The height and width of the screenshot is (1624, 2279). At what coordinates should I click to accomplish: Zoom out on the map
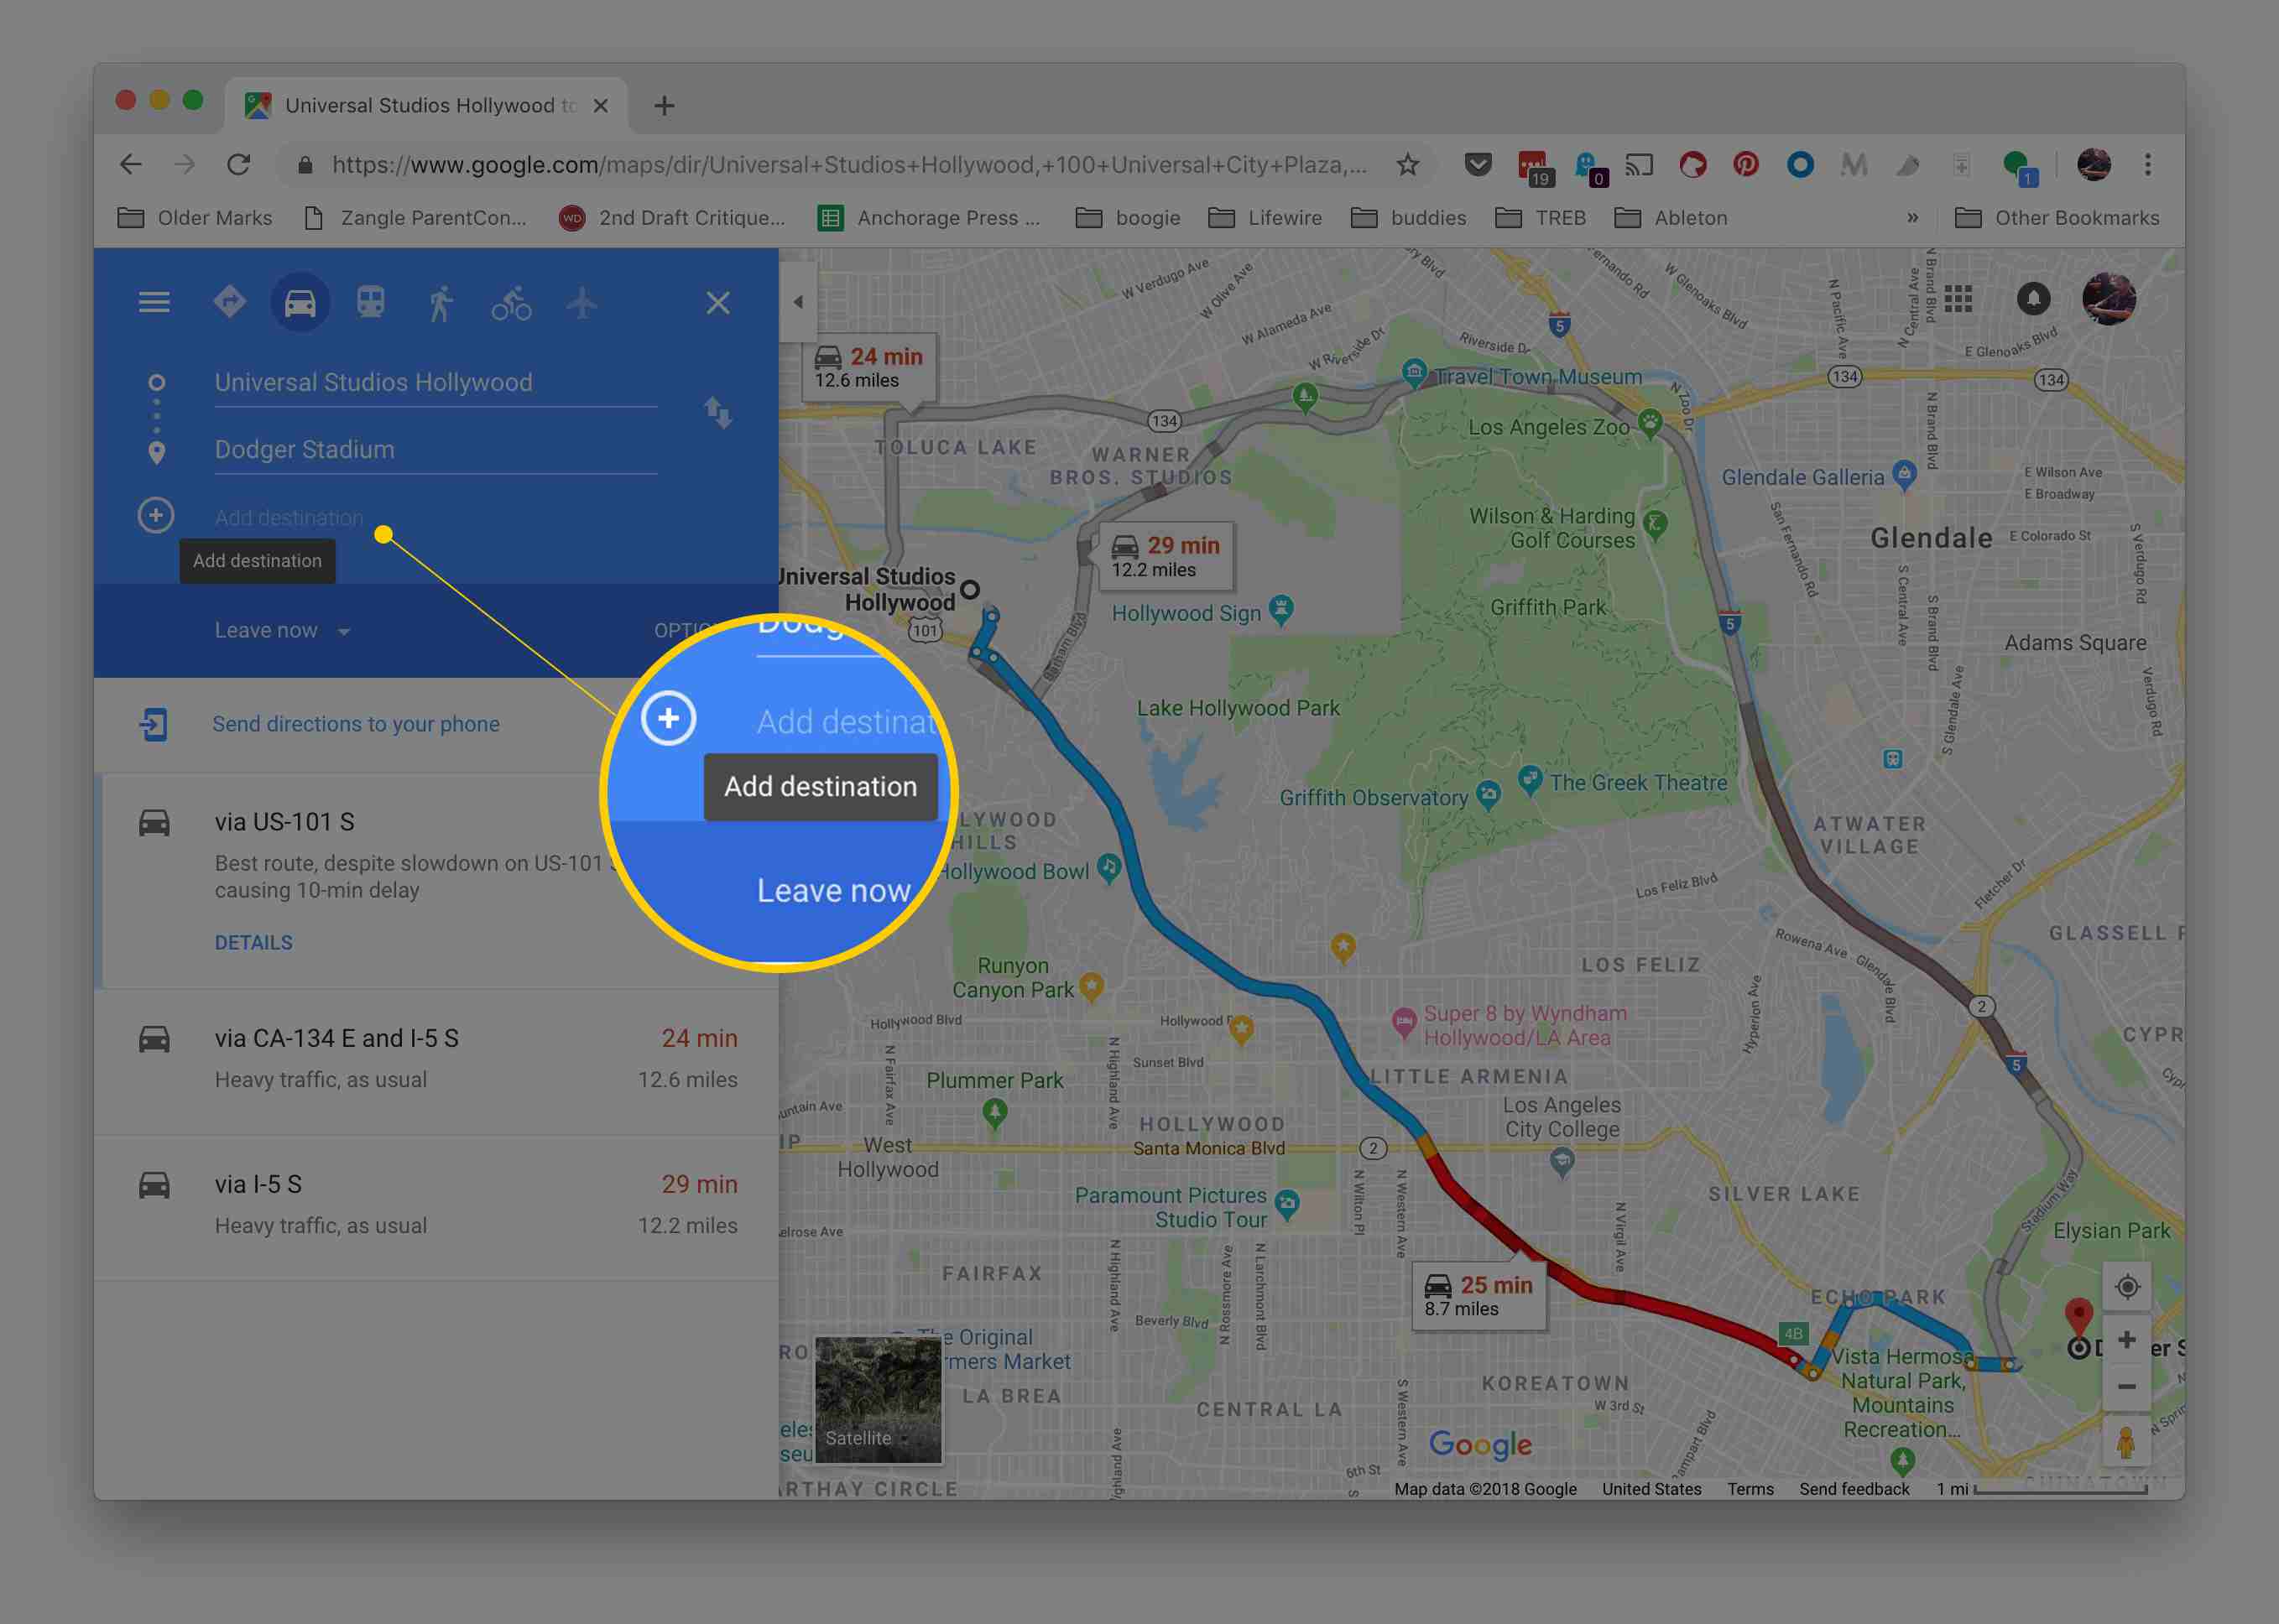(x=2127, y=1387)
